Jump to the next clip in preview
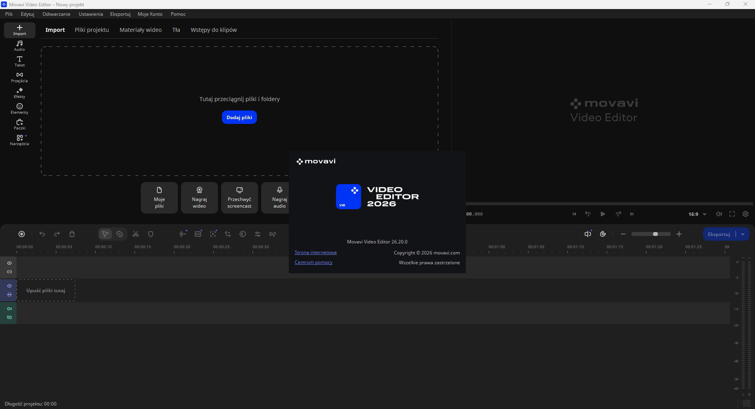This screenshot has width=755, height=409. pos(632,214)
